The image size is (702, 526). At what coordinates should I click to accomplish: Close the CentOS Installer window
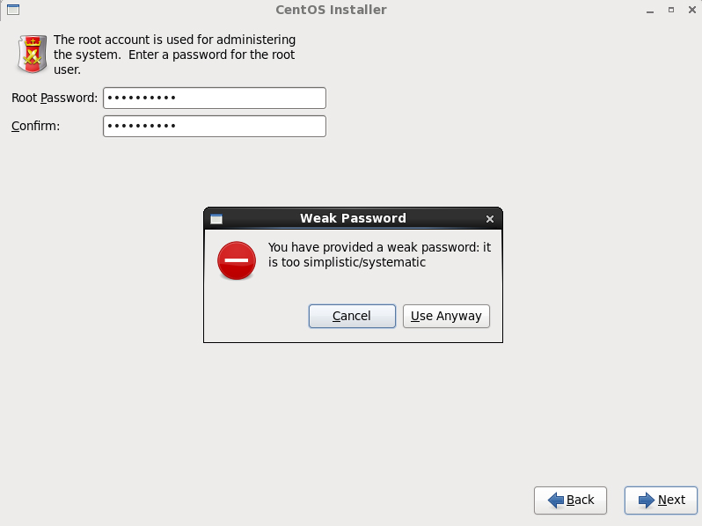[x=691, y=10]
